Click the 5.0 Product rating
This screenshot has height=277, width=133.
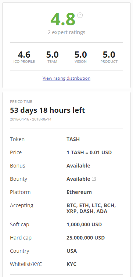(x=109, y=55)
